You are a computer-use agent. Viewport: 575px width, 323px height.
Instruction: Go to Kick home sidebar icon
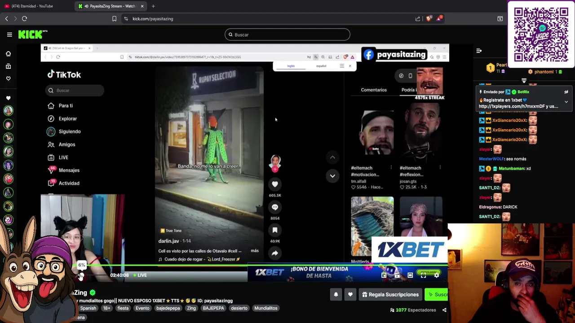click(x=8, y=54)
